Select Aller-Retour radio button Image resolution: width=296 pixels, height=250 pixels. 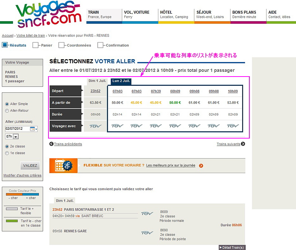point(7,111)
